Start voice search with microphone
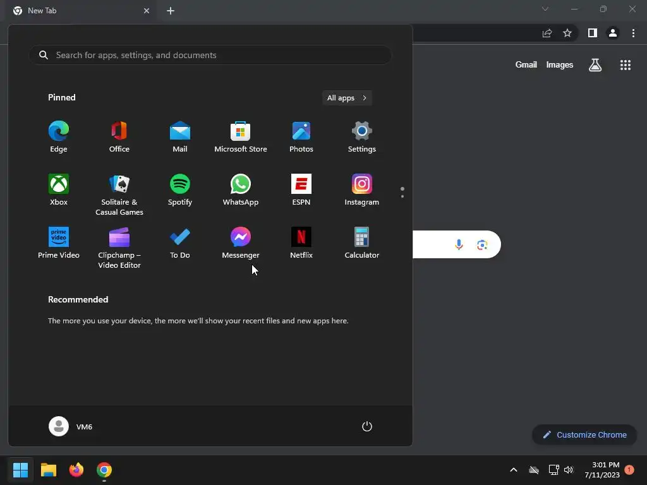Image resolution: width=647 pixels, height=485 pixels. click(x=459, y=244)
